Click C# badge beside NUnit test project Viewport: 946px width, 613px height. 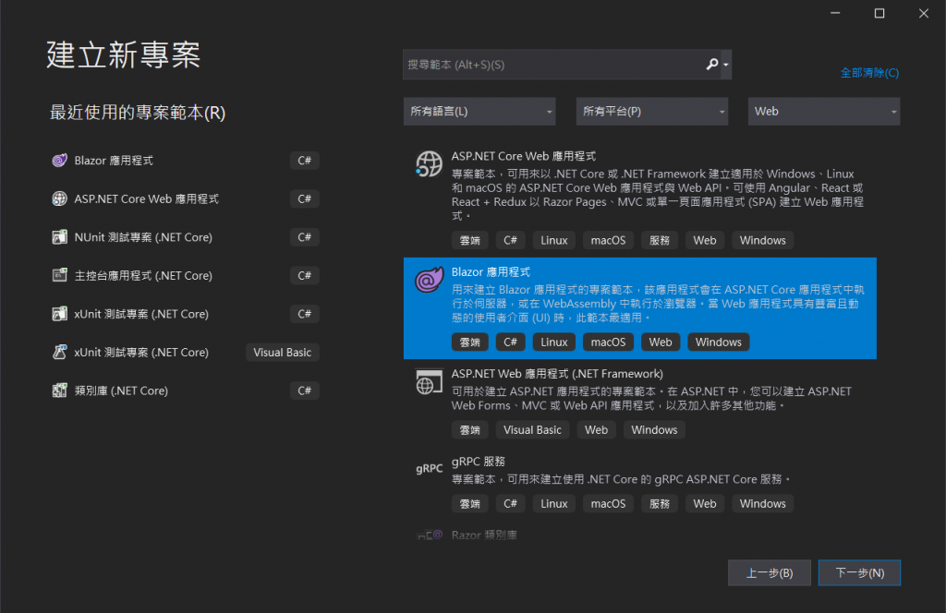coord(304,237)
